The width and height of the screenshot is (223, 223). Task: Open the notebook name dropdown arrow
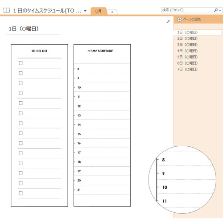pos(85,11)
